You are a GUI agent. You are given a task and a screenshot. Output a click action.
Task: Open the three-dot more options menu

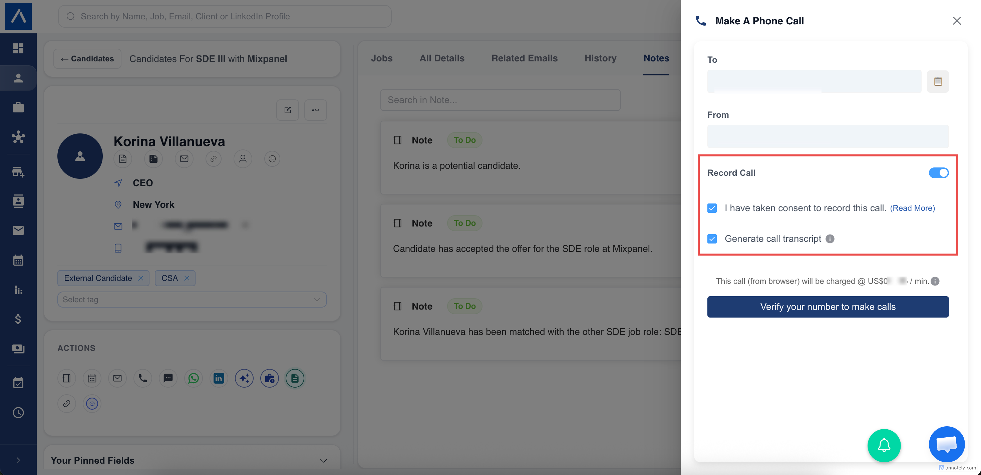(315, 110)
